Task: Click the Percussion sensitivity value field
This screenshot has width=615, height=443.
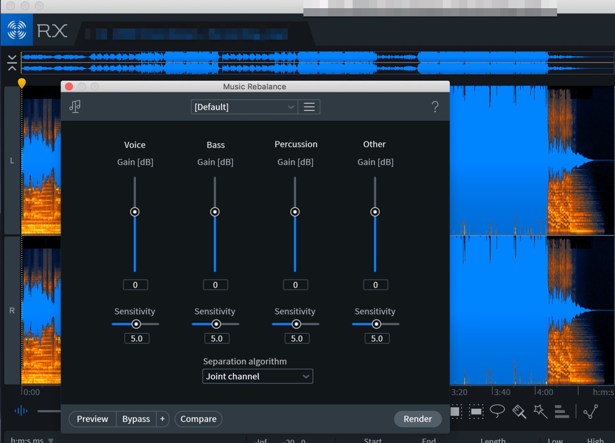Action: coord(297,338)
